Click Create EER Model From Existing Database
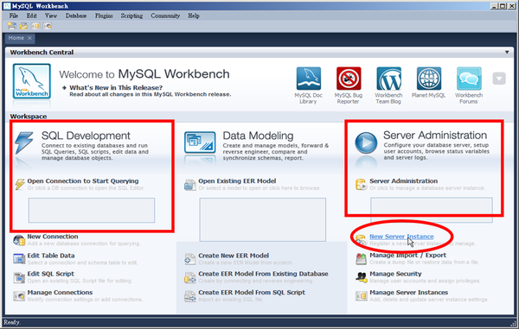Screen dimensions: 519x329 click(x=264, y=274)
